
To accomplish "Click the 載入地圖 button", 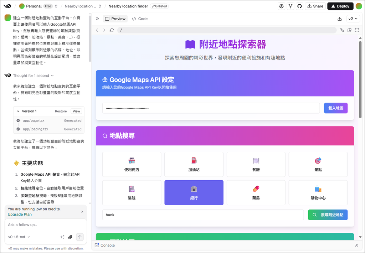I will 336,108.
